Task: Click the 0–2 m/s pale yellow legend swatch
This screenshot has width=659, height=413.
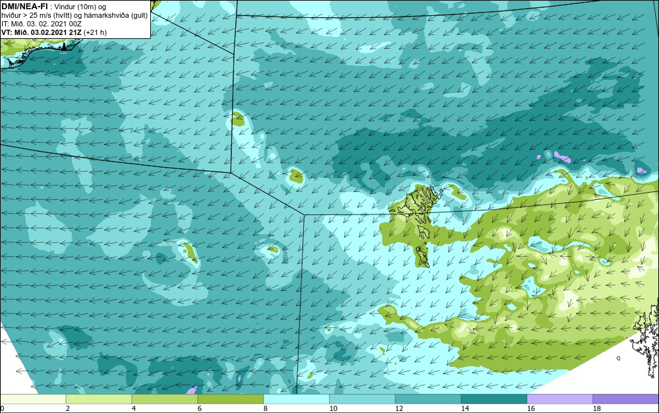Action: [x=33, y=398]
